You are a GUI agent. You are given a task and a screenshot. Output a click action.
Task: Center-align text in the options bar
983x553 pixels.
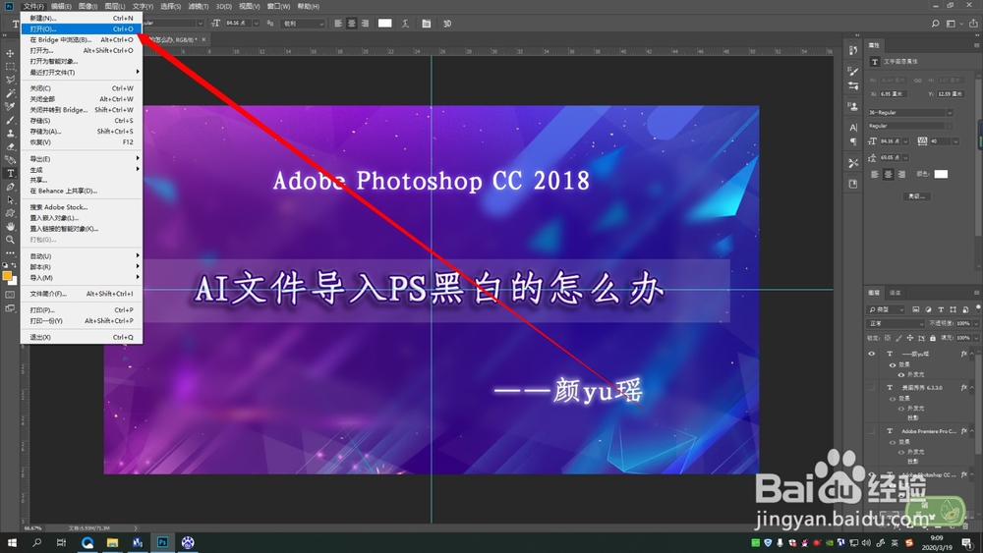352,24
